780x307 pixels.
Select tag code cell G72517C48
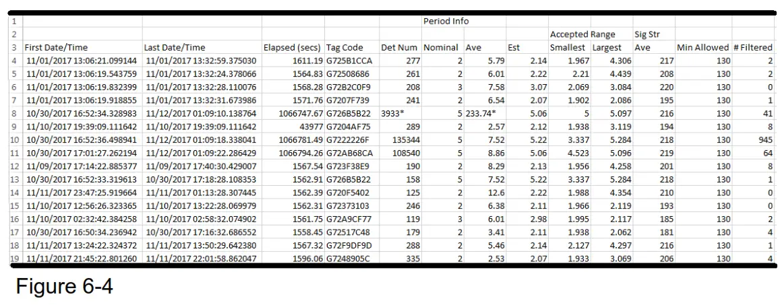[x=352, y=232]
